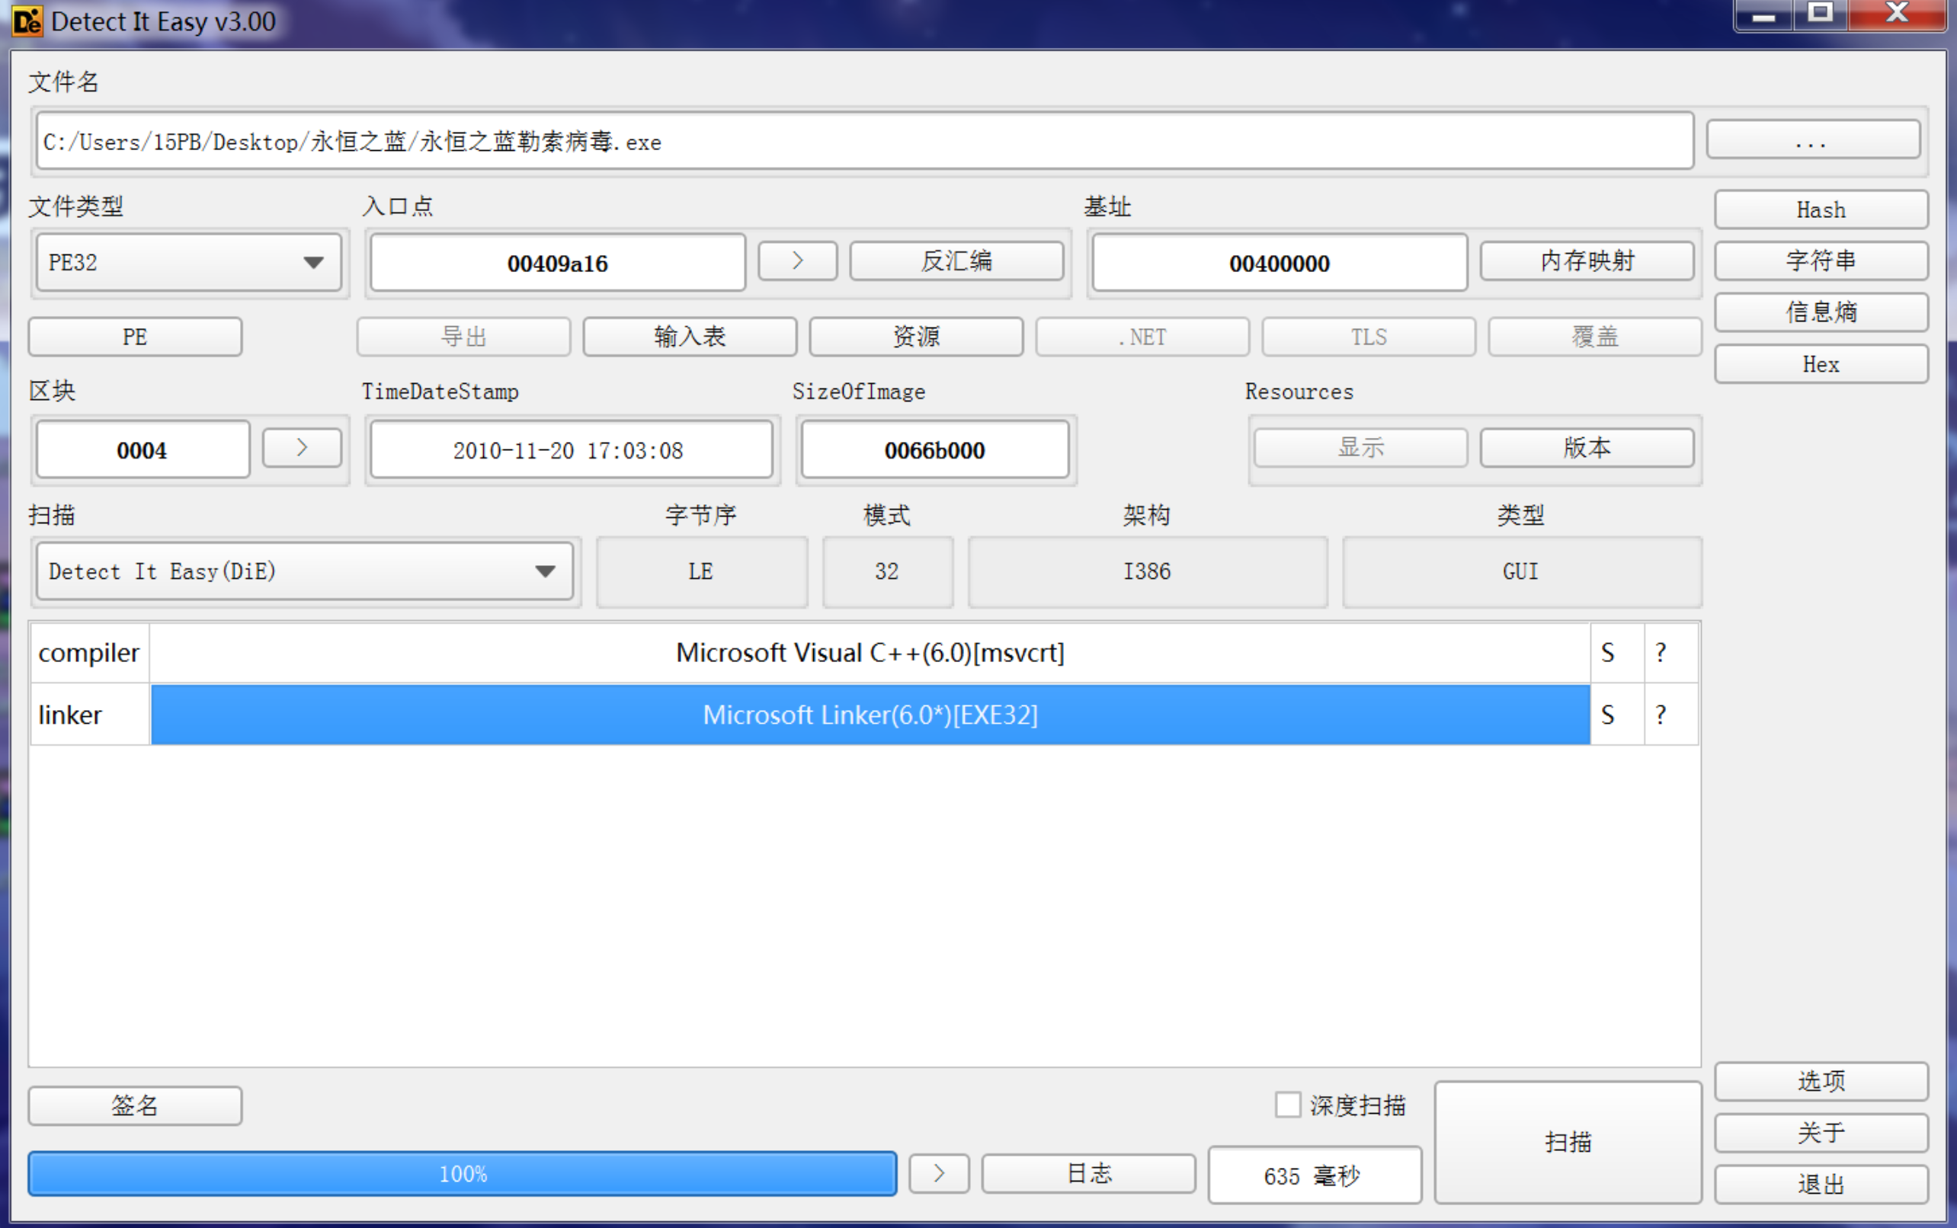The image size is (1957, 1228).
Task: Click the arrow button beside the progress bar
Action: point(938,1174)
